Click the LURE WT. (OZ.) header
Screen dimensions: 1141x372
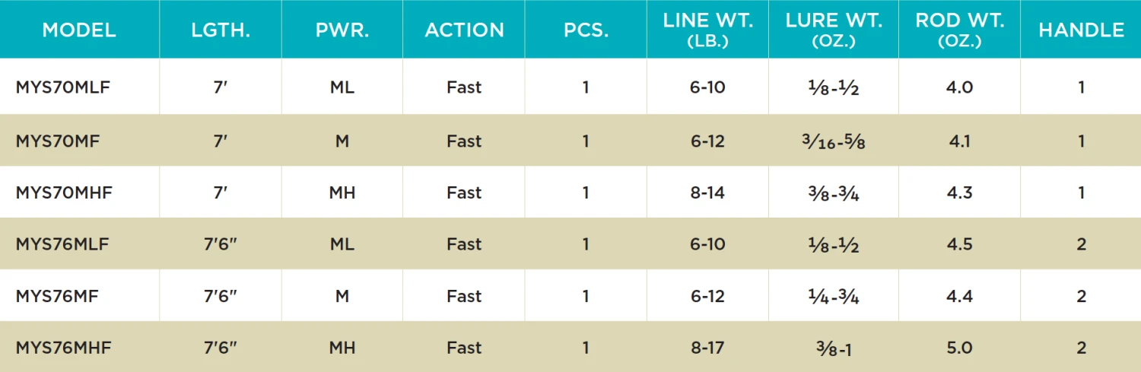[834, 30]
